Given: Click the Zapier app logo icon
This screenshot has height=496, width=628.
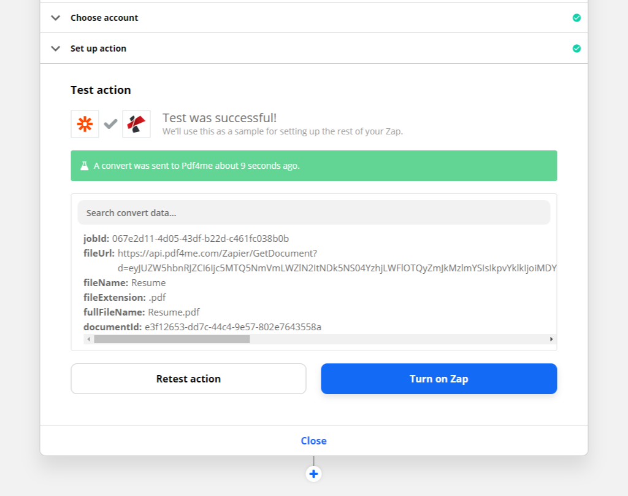Looking at the screenshot, I should (x=85, y=124).
